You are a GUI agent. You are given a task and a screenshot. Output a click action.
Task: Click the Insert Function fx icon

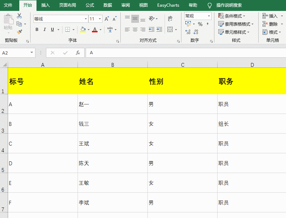[78, 53]
